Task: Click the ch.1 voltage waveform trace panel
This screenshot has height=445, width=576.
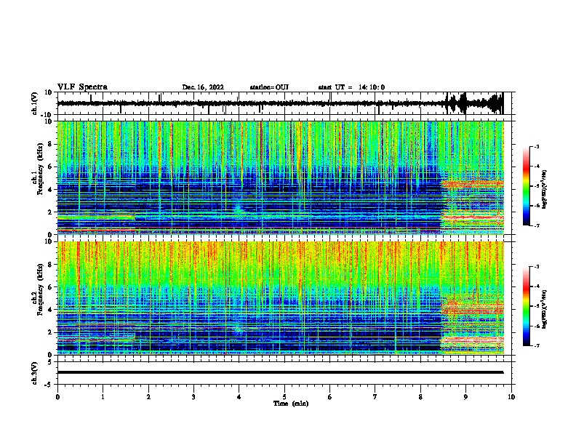Action: pyautogui.click(x=284, y=103)
